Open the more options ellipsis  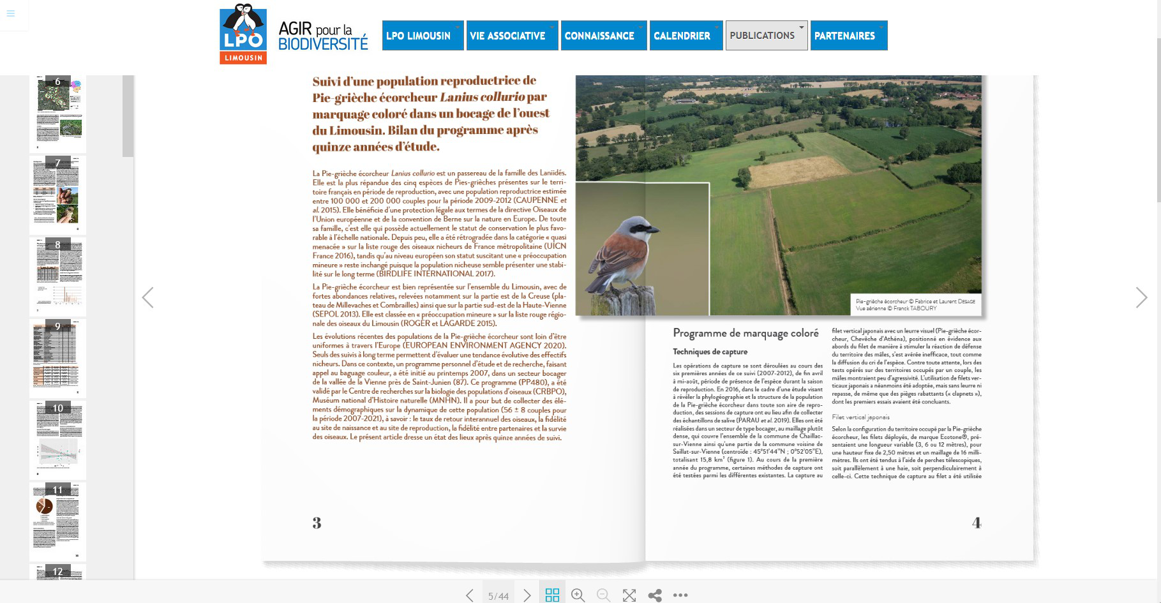[680, 595]
